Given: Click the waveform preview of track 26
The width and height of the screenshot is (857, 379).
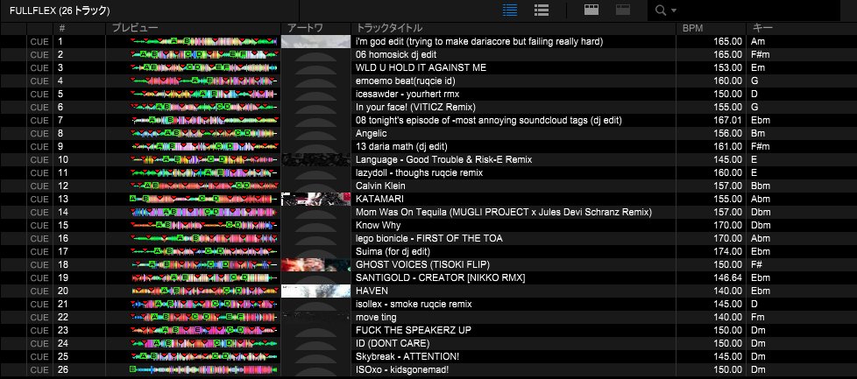Looking at the screenshot, I should [x=203, y=369].
